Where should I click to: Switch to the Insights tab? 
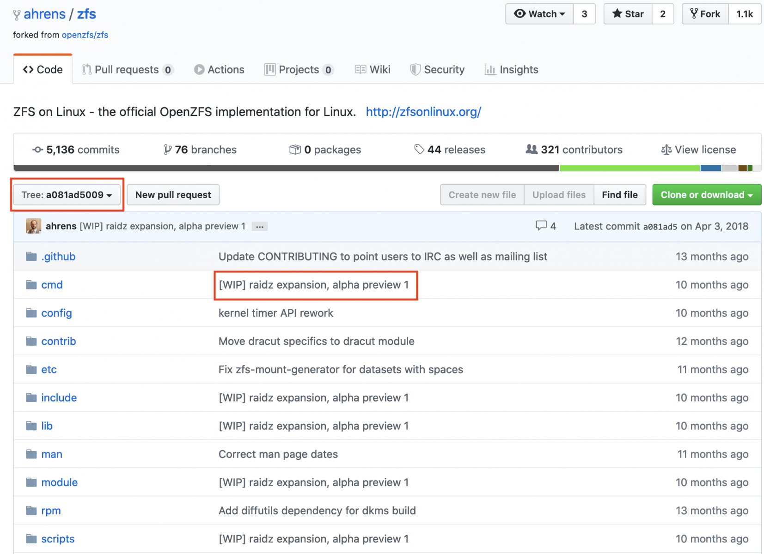tap(511, 69)
